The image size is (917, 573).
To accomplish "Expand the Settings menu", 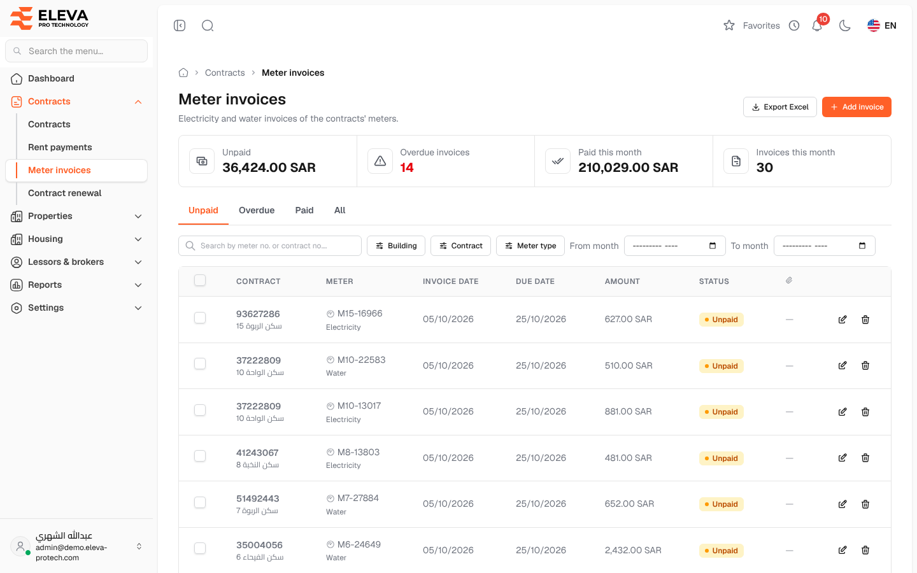I will tap(76, 308).
